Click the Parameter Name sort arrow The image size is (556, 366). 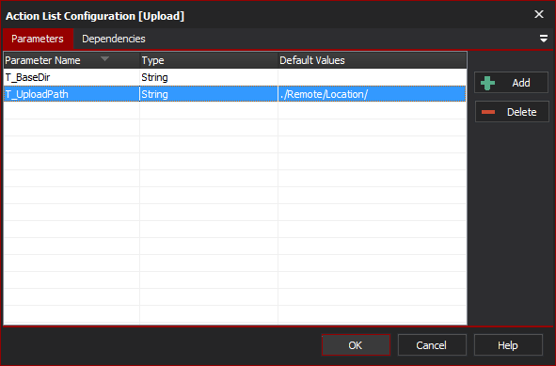point(104,59)
